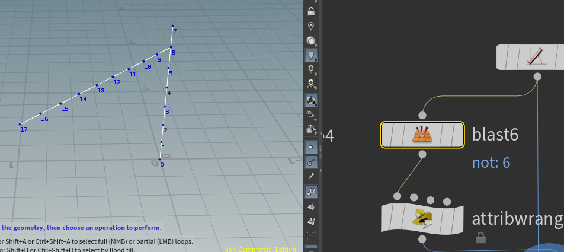Select the headlight only sphere icon
564x252 pixels.
tap(311, 41)
